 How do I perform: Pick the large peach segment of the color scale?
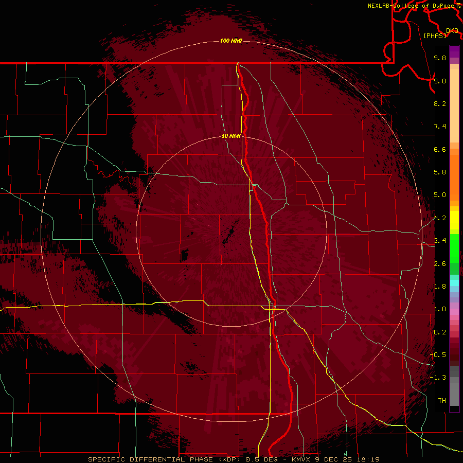[454, 105]
